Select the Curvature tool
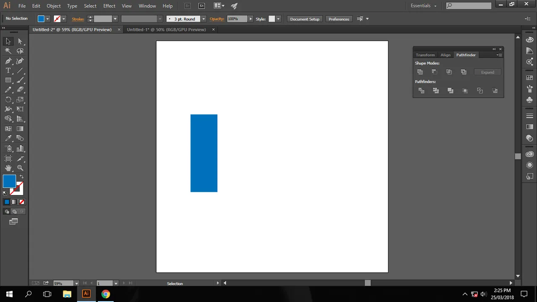The image size is (537, 302). click(x=20, y=61)
